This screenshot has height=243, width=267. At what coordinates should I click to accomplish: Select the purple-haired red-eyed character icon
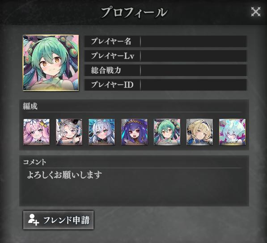(134, 132)
